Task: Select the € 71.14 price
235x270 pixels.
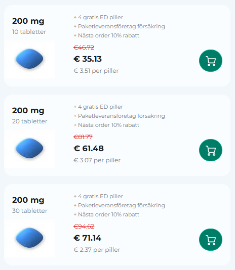Action: click(x=87, y=238)
